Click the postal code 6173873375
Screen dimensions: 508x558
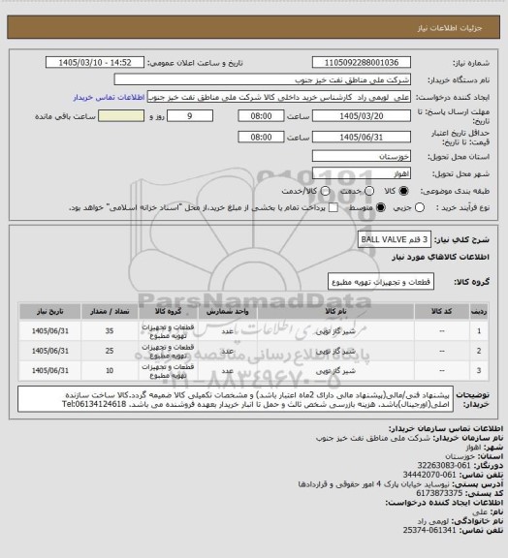coord(439,493)
